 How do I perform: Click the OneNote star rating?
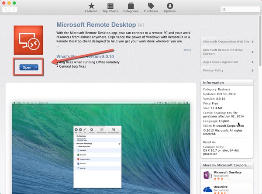tap(221, 179)
